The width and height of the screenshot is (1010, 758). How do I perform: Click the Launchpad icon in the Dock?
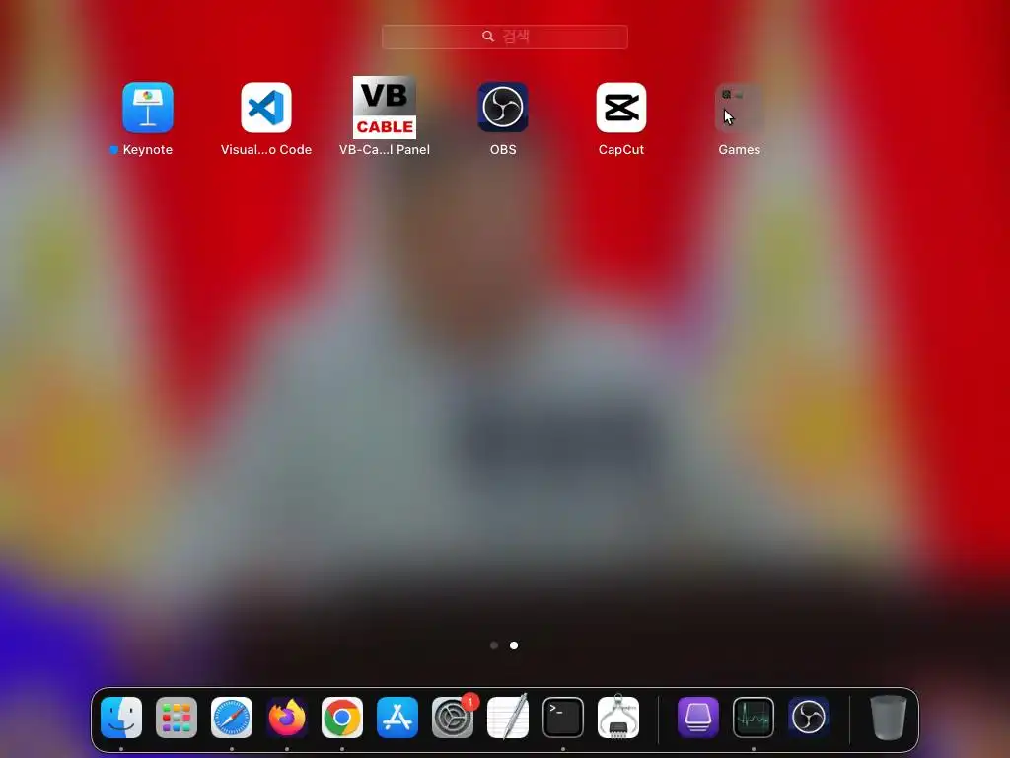177,718
